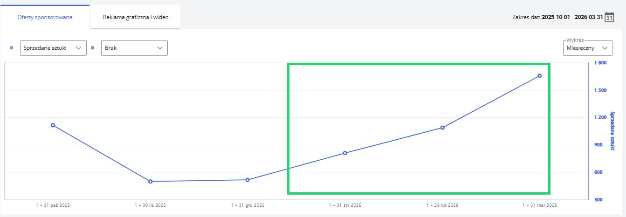Switch to Reklama graficzna i wideo tab
The height and width of the screenshot is (217, 626).
click(x=136, y=17)
